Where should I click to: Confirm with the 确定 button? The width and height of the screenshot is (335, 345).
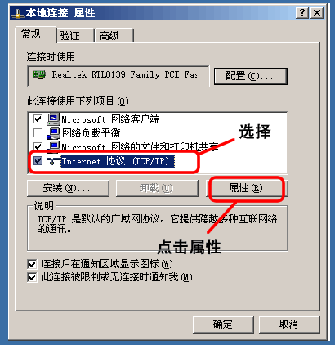[223, 325]
